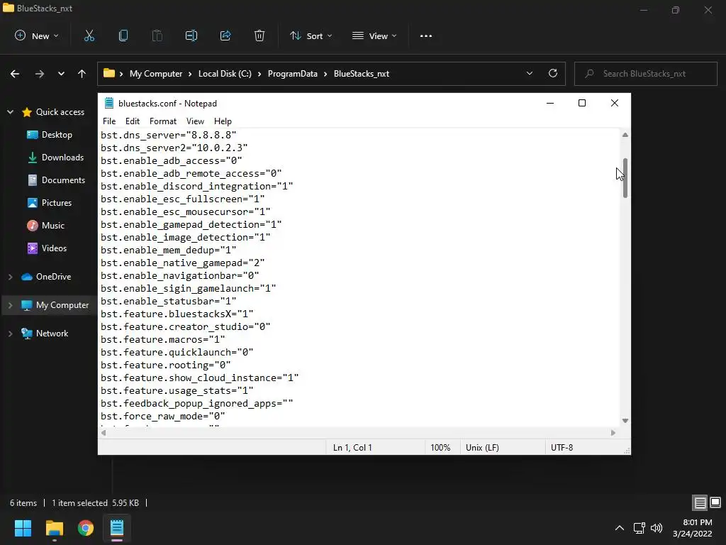This screenshot has height=545, width=726.
Task: Click the Notepad taskbar icon
Action: [117, 528]
